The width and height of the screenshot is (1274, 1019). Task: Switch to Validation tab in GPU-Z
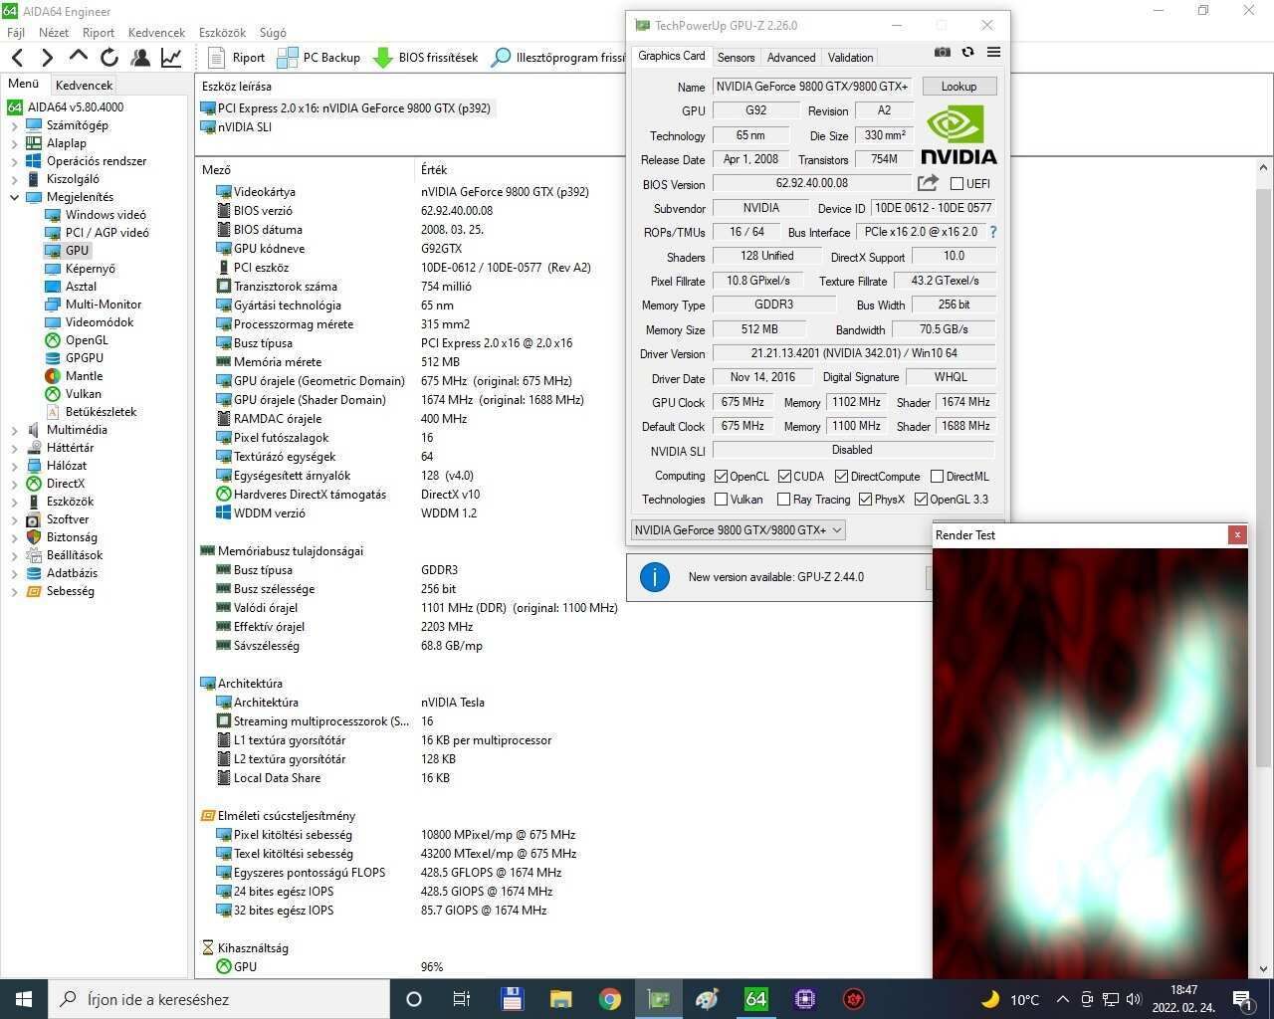(851, 58)
